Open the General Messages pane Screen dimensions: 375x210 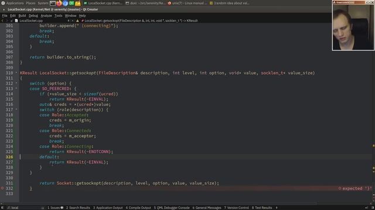coord(207,208)
